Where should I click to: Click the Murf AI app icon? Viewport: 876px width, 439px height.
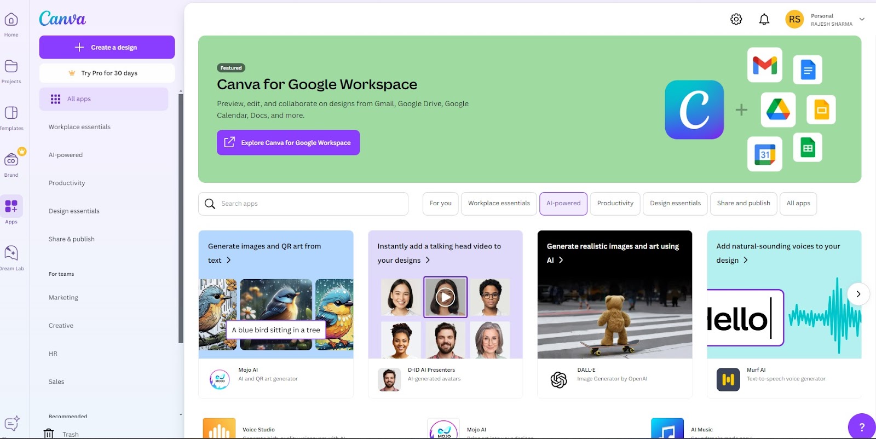[x=728, y=379]
